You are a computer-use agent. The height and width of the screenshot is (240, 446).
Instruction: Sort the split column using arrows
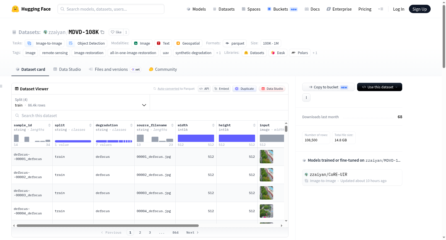pyautogui.click(x=90, y=125)
